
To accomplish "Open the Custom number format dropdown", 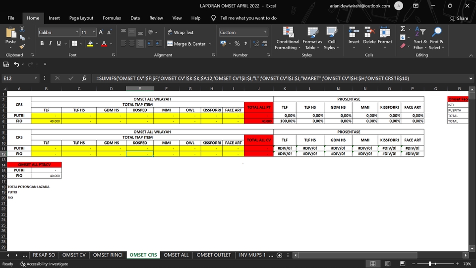I will point(265,32).
